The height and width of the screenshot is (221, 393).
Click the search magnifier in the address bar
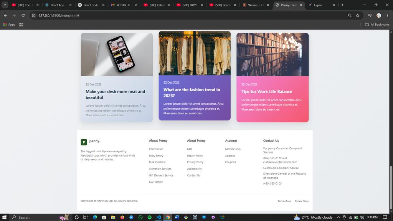coord(349,15)
